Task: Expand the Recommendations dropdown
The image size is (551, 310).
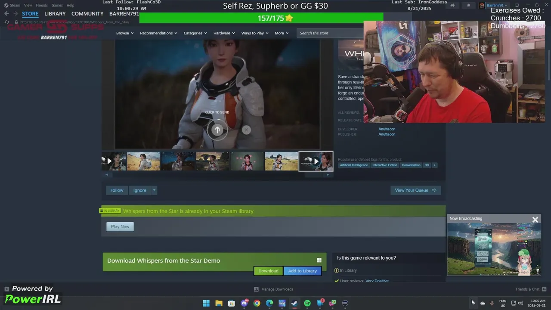Action: point(158,33)
